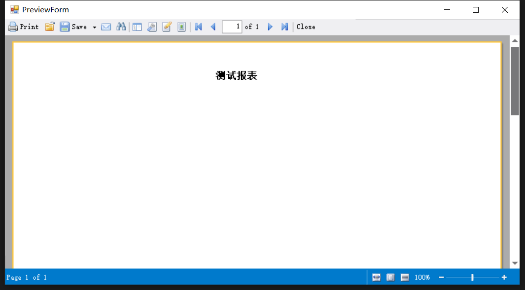Toggle the outline panel icon

coord(137,27)
